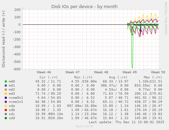Image resolution: width=169 pixels, height=130 pixels.
Task: Click the nvme0n1 legend label
Action: (x=16, y=98)
